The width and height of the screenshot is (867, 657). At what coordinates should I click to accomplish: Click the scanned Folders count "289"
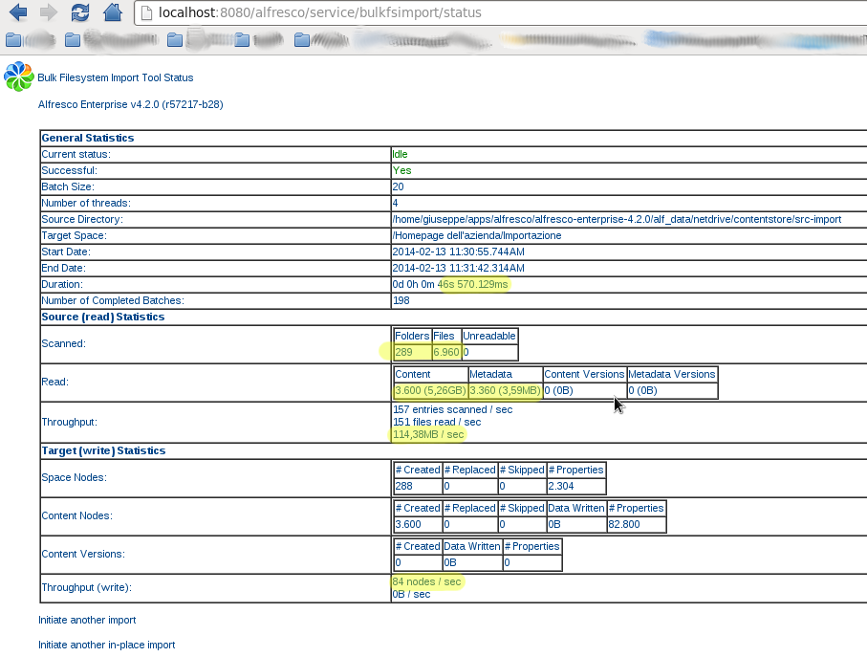[x=403, y=352]
